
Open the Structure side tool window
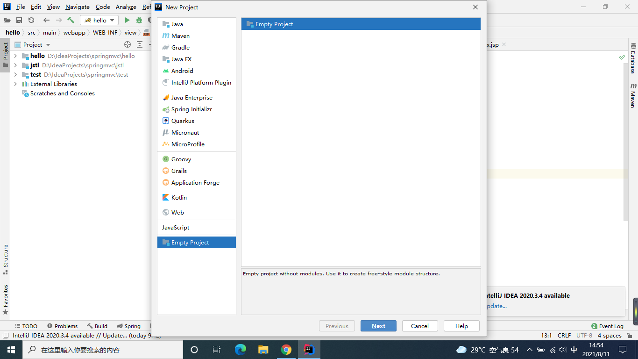pyautogui.click(x=5, y=259)
